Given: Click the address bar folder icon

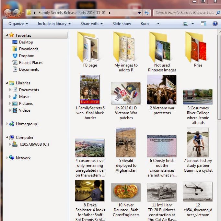Looking at the screenshot, I should tap(29, 13).
